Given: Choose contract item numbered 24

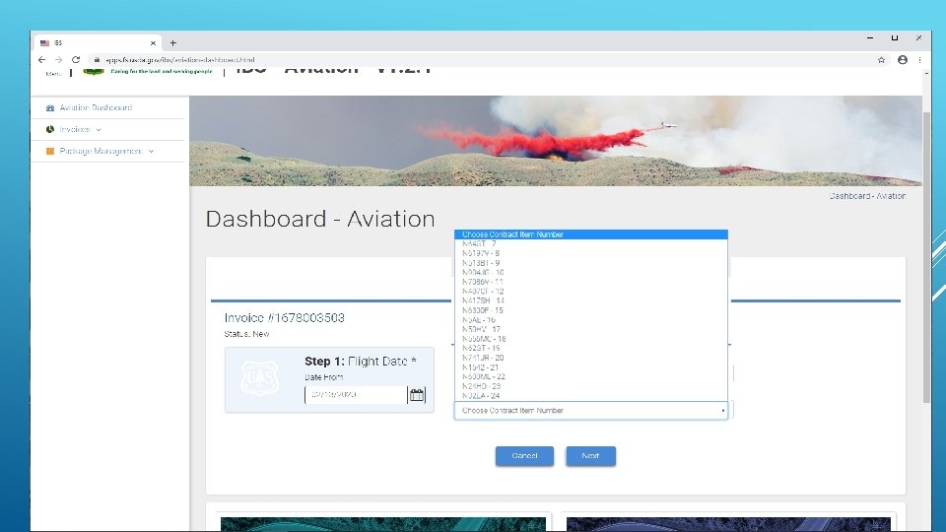Looking at the screenshot, I should [x=590, y=396].
